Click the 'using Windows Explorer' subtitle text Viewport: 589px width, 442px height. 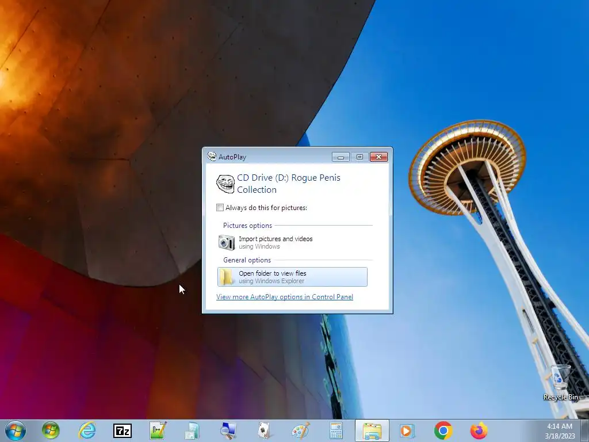point(271,281)
